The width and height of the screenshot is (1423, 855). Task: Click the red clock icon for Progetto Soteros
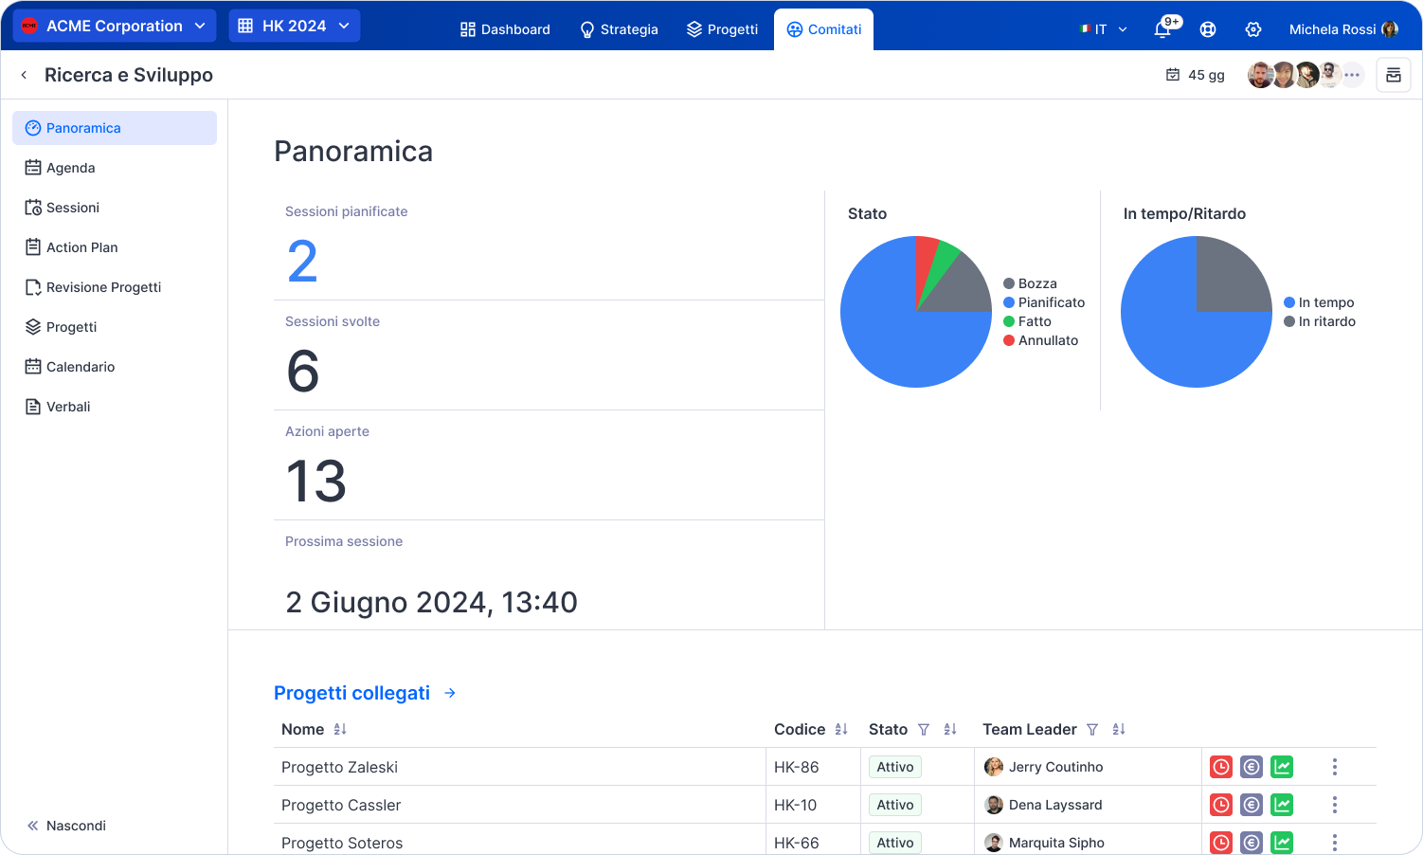[1221, 843]
